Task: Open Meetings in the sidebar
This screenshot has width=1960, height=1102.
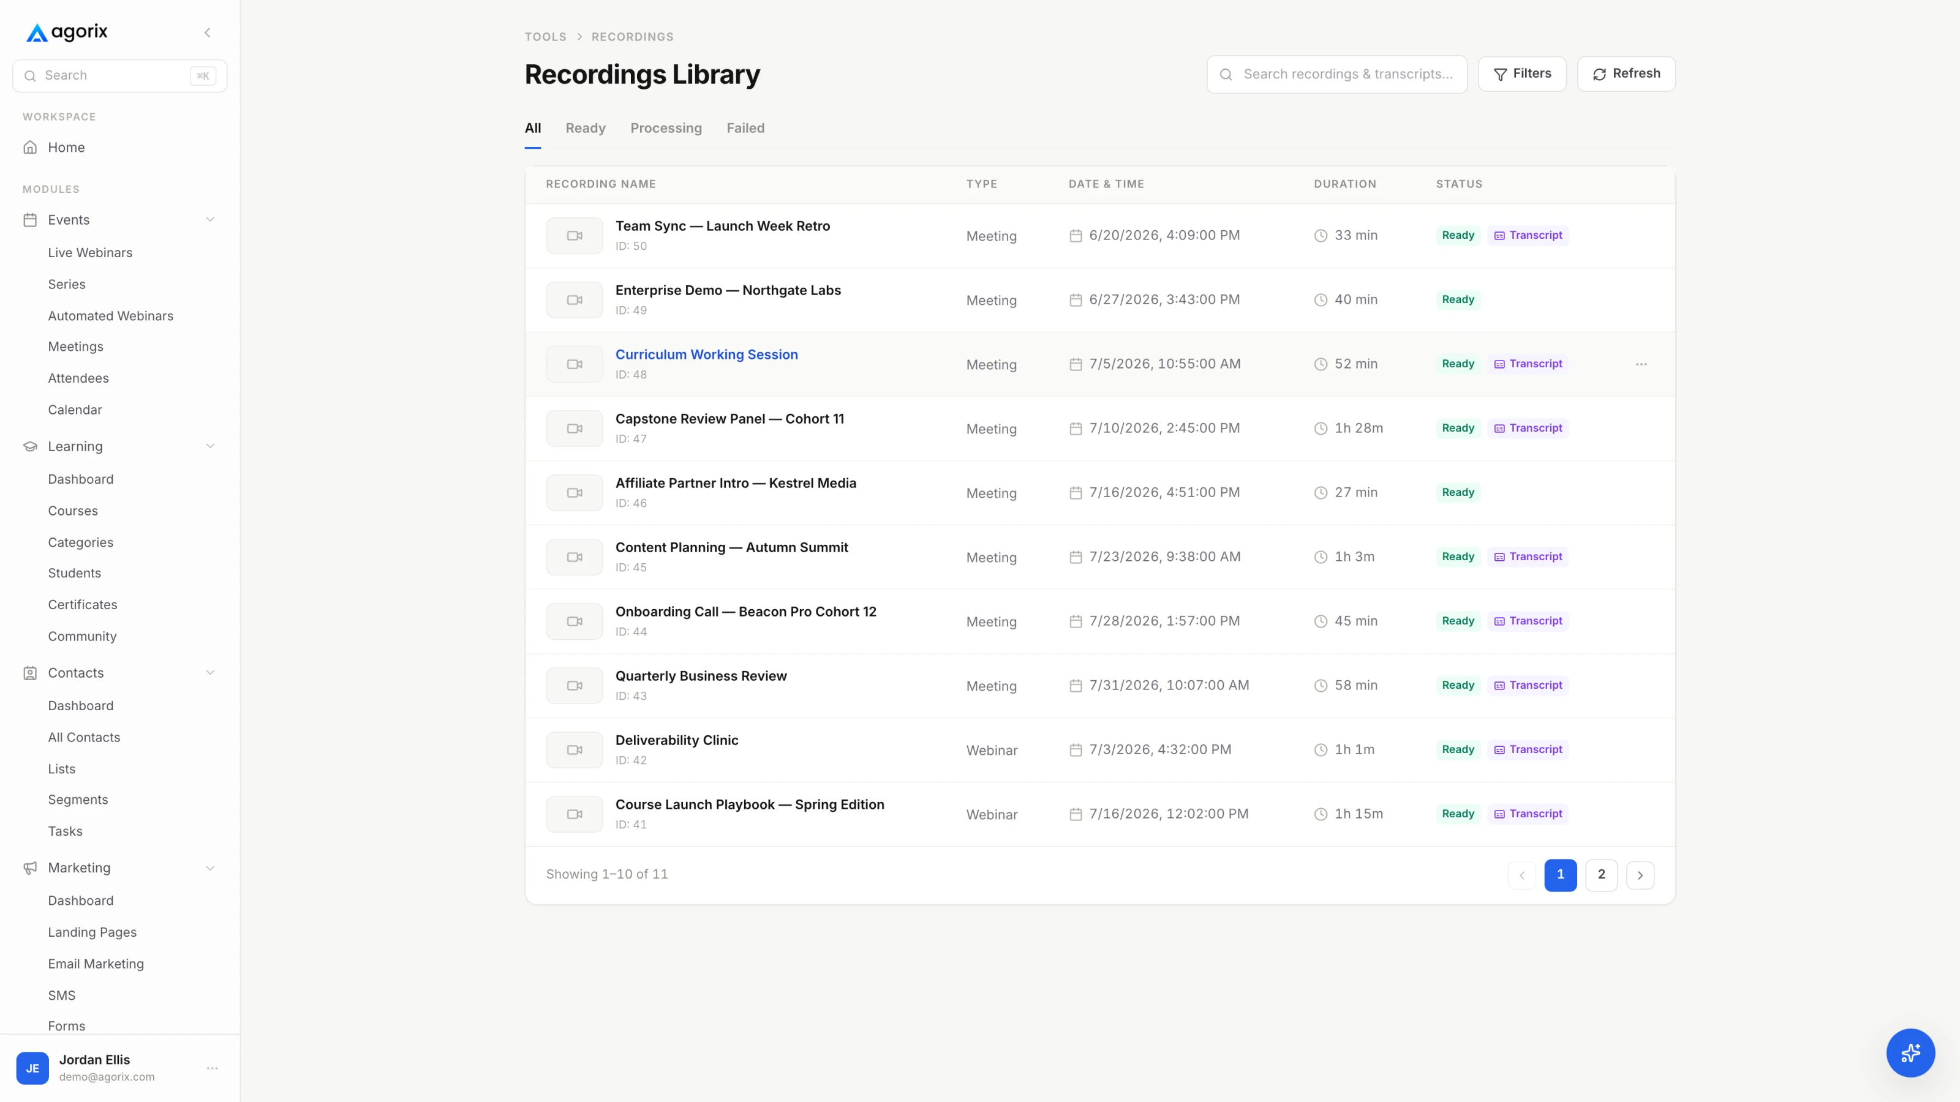Action: pyautogui.click(x=75, y=347)
